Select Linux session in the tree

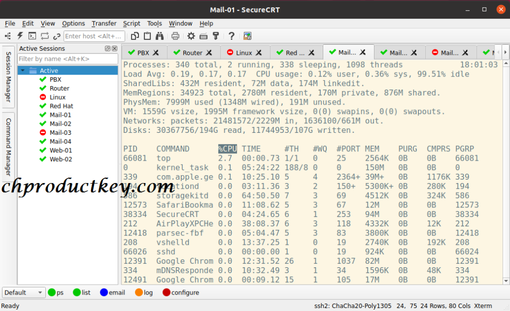point(57,97)
